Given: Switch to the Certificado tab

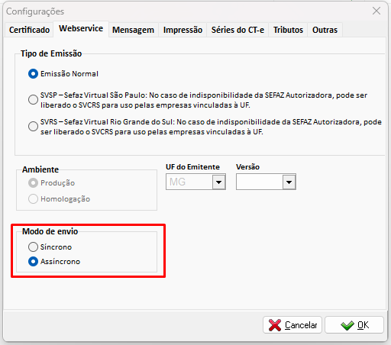Looking at the screenshot, I should [29, 30].
